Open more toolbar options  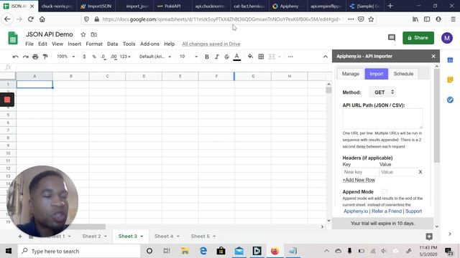tap(290, 57)
